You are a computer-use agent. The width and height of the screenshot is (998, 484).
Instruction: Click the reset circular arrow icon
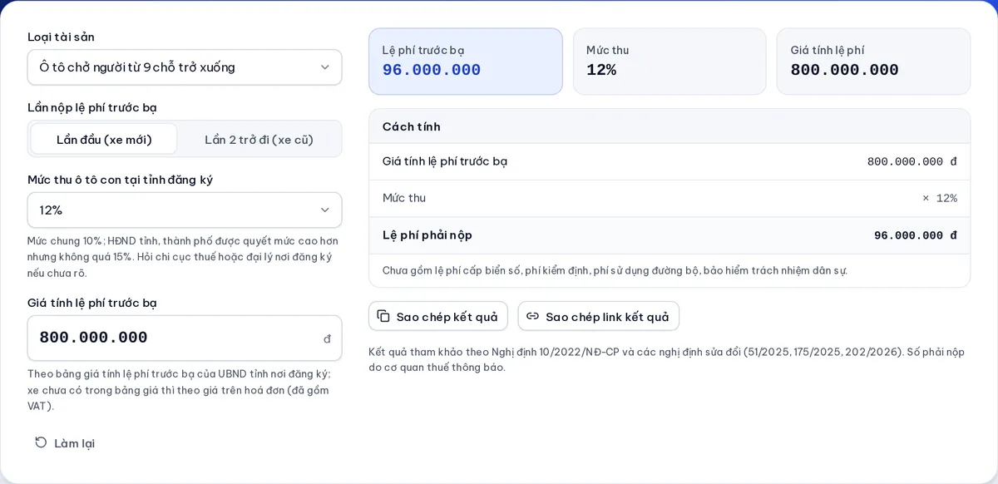pyautogui.click(x=41, y=442)
